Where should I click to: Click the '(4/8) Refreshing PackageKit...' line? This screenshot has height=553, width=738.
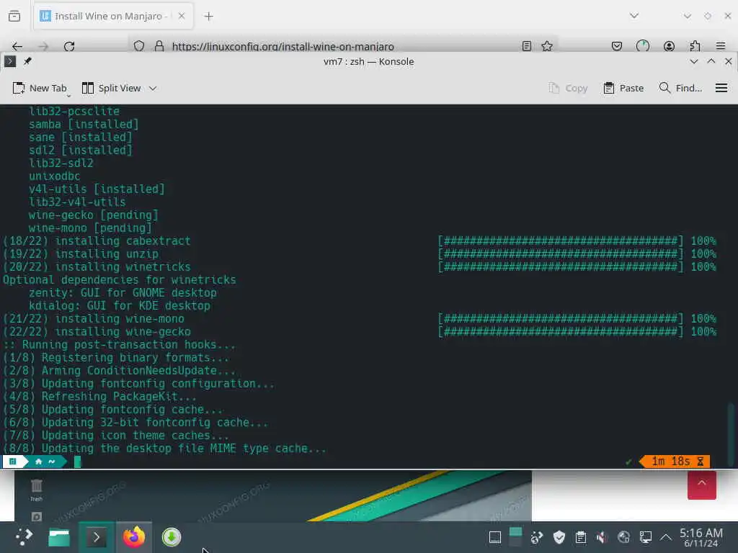pyautogui.click(x=99, y=397)
